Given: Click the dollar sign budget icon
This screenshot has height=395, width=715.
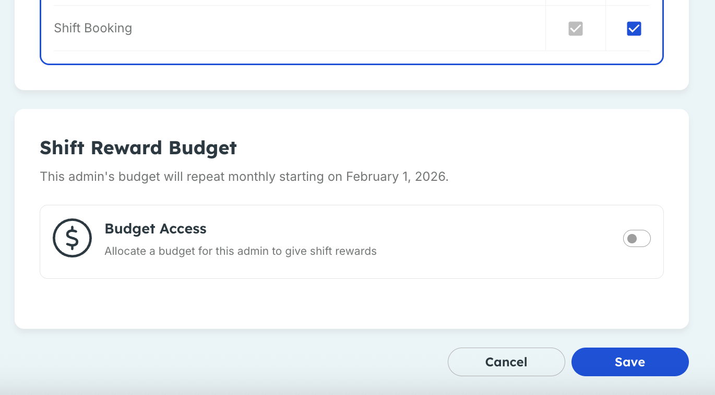Looking at the screenshot, I should 72,238.
